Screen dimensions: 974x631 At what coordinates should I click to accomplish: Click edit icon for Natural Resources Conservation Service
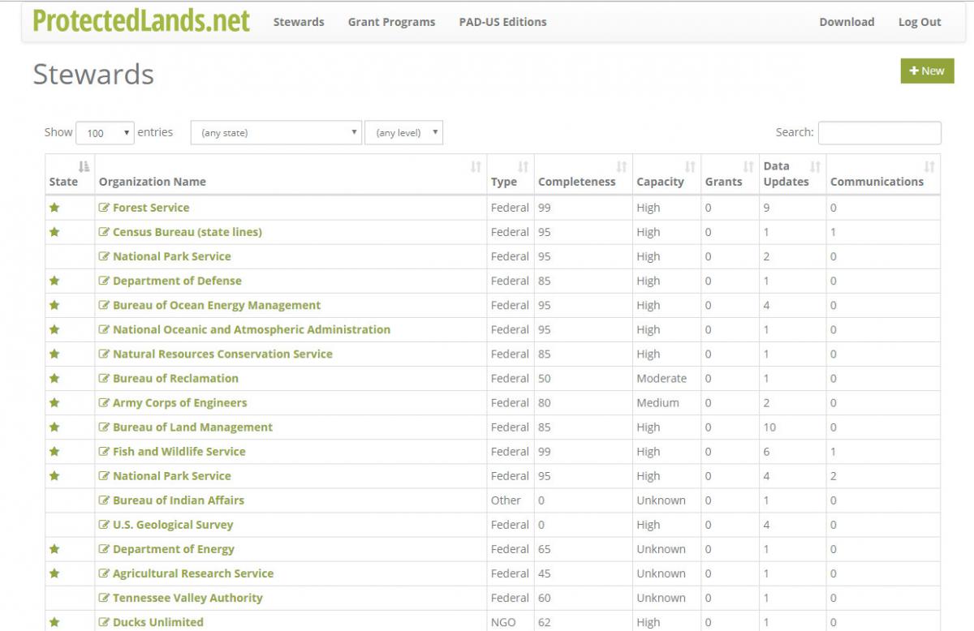[104, 354]
